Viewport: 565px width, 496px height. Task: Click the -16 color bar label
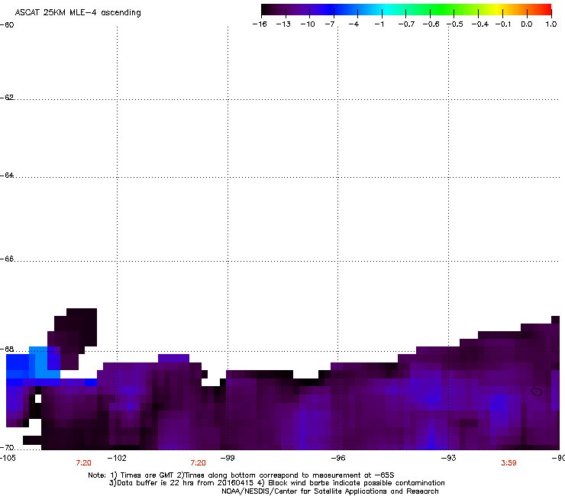(260, 24)
